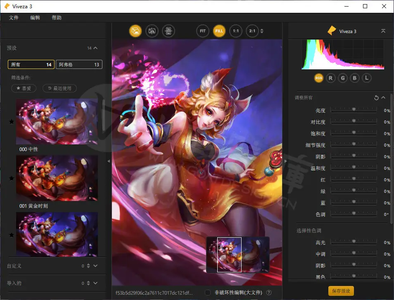
Task: Click the 保存预设 button
Action: [x=341, y=291]
